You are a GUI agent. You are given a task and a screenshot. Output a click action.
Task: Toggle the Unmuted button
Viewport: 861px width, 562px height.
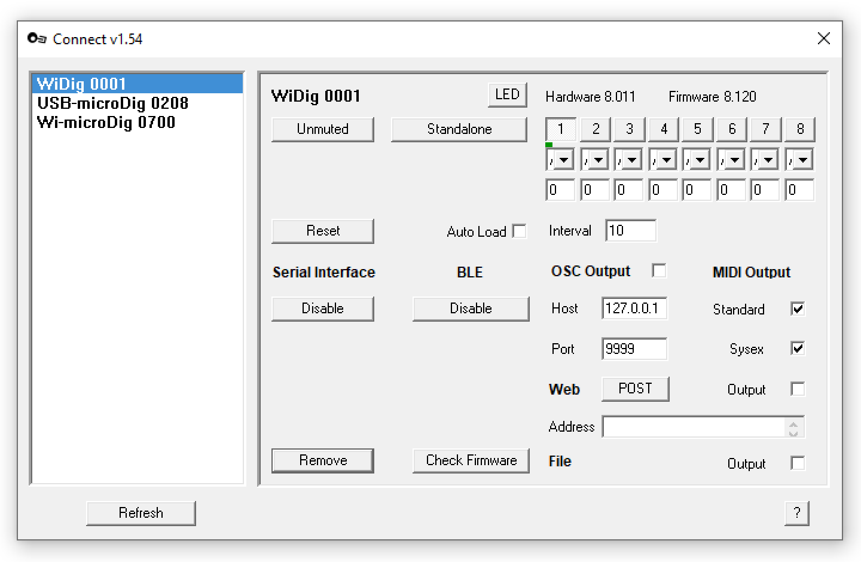[x=323, y=129]
